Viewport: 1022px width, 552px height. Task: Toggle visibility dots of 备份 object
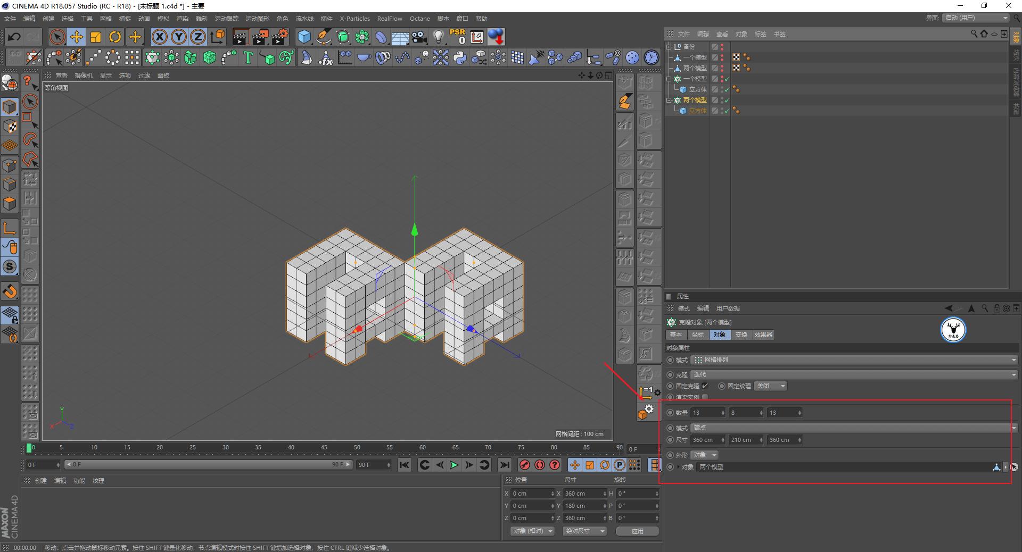point(722,47)
